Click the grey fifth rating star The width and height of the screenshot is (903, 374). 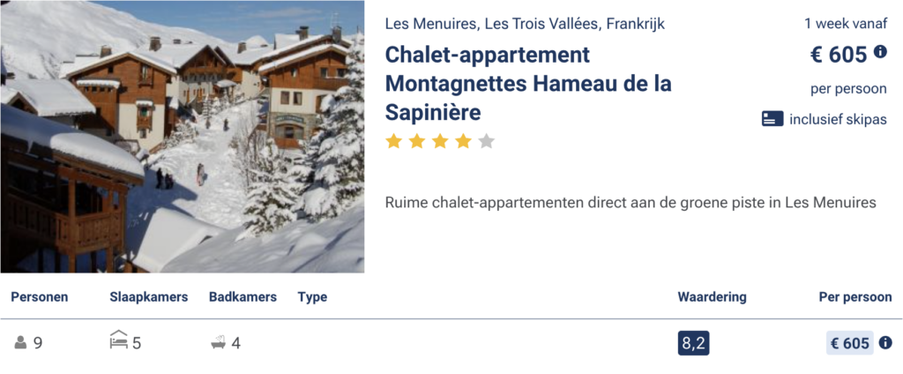point(486,141)
